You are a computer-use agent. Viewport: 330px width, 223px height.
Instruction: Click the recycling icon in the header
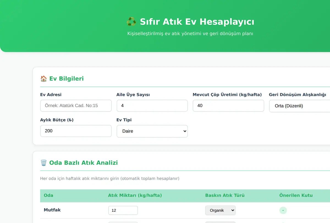[131, 21]
